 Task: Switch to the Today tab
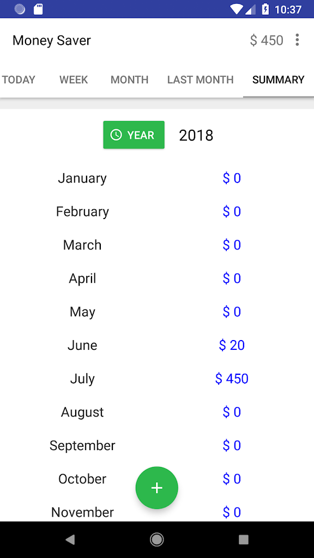[x=19, y=80]
